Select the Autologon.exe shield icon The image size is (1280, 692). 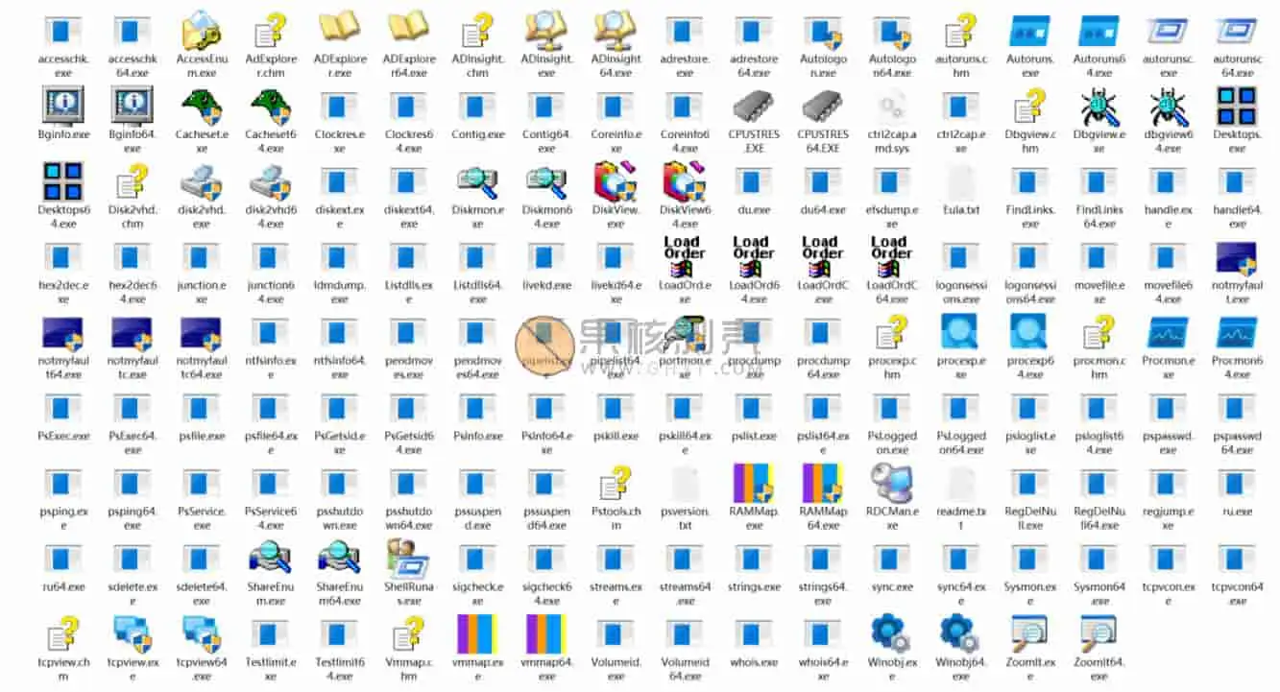[823, 32]
